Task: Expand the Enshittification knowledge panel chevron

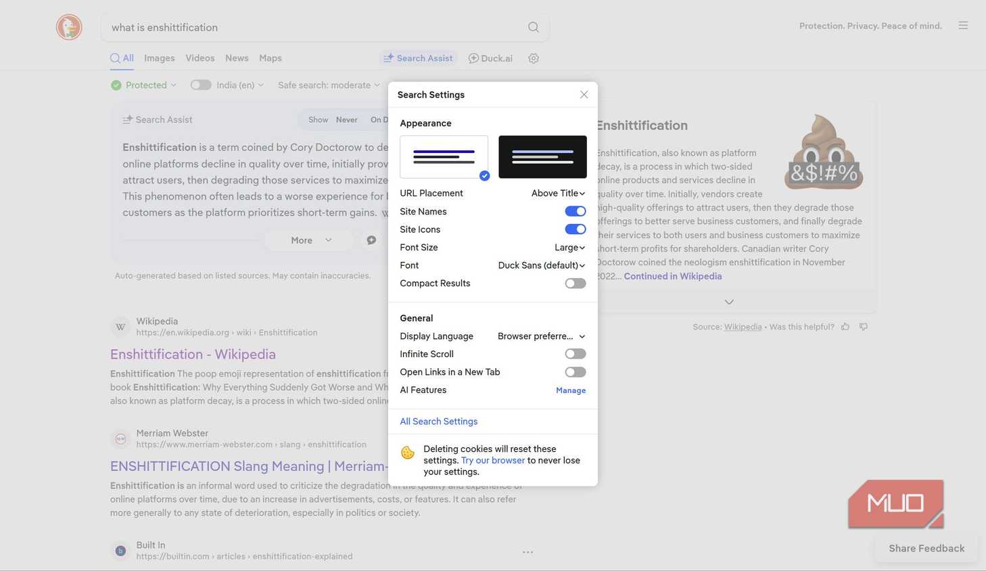Action: tap(729, 302)
